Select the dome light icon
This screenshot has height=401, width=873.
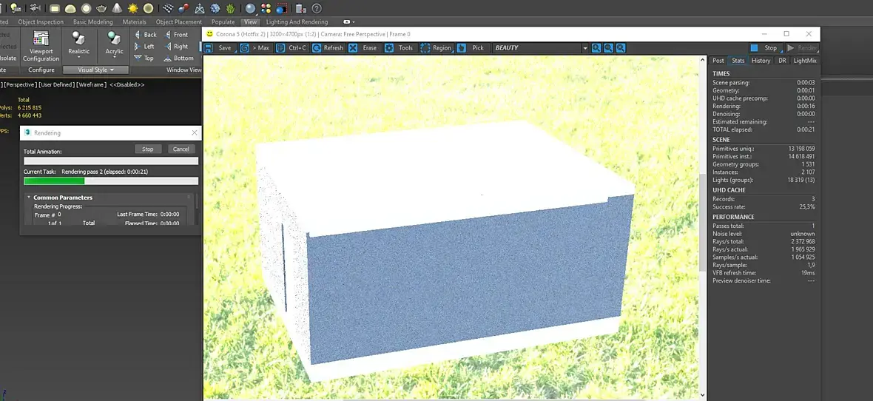(70, 8)
